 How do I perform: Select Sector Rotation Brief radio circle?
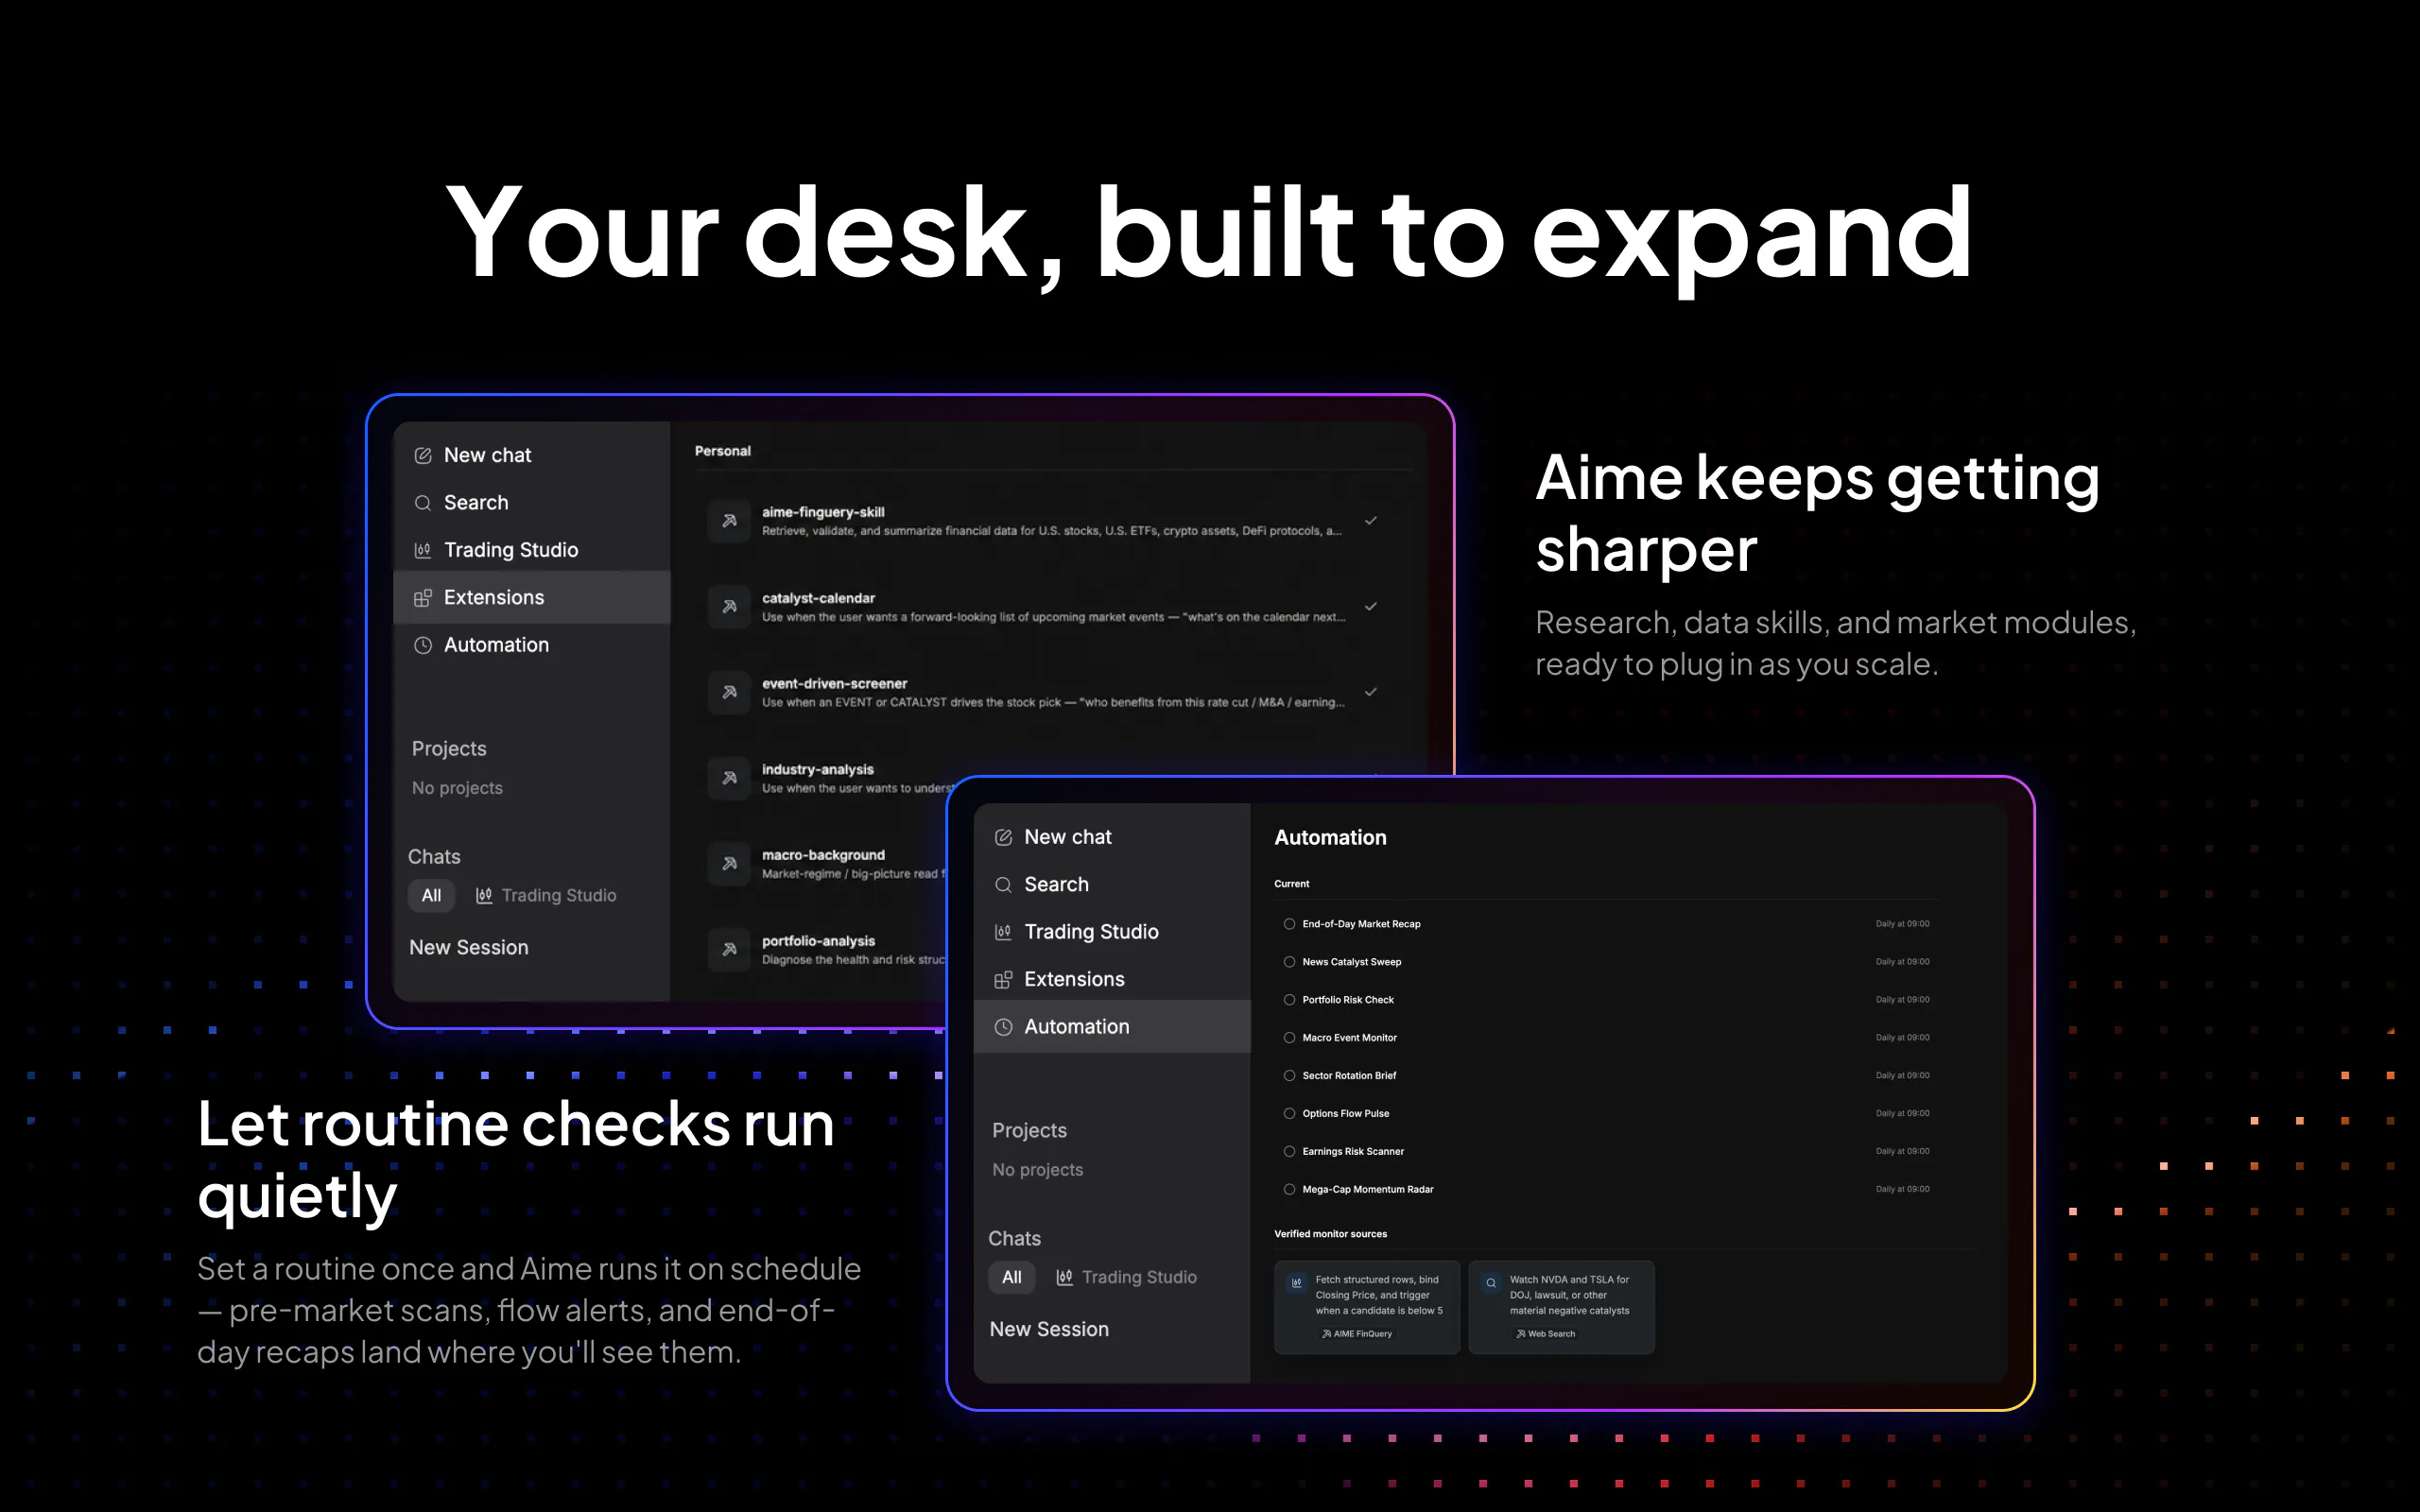coord(1289,1076)
